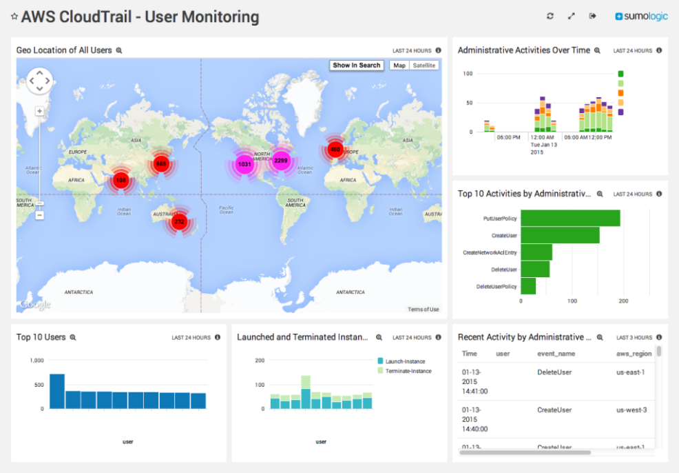Click the dark orange legend swatch

(620, 93)
